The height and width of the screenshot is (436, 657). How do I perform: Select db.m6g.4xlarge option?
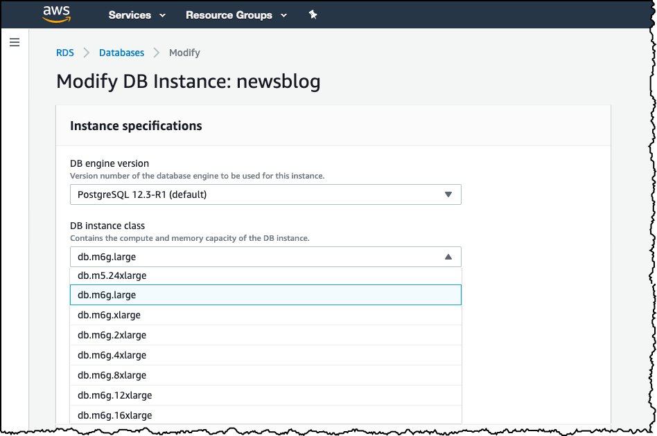pyautogui.click(x=265, y=355)
